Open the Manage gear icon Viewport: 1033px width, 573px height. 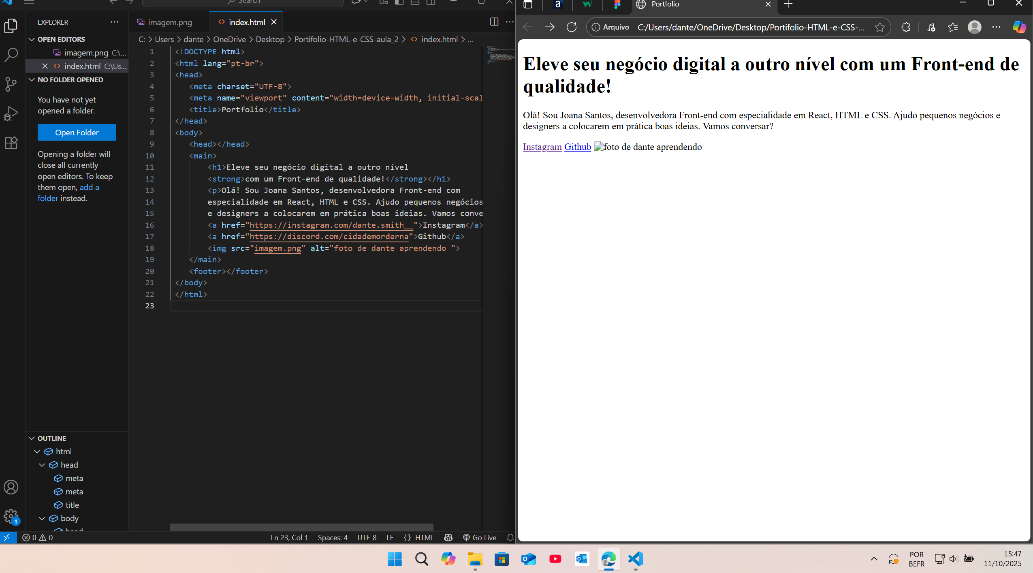tap(11, 516)
